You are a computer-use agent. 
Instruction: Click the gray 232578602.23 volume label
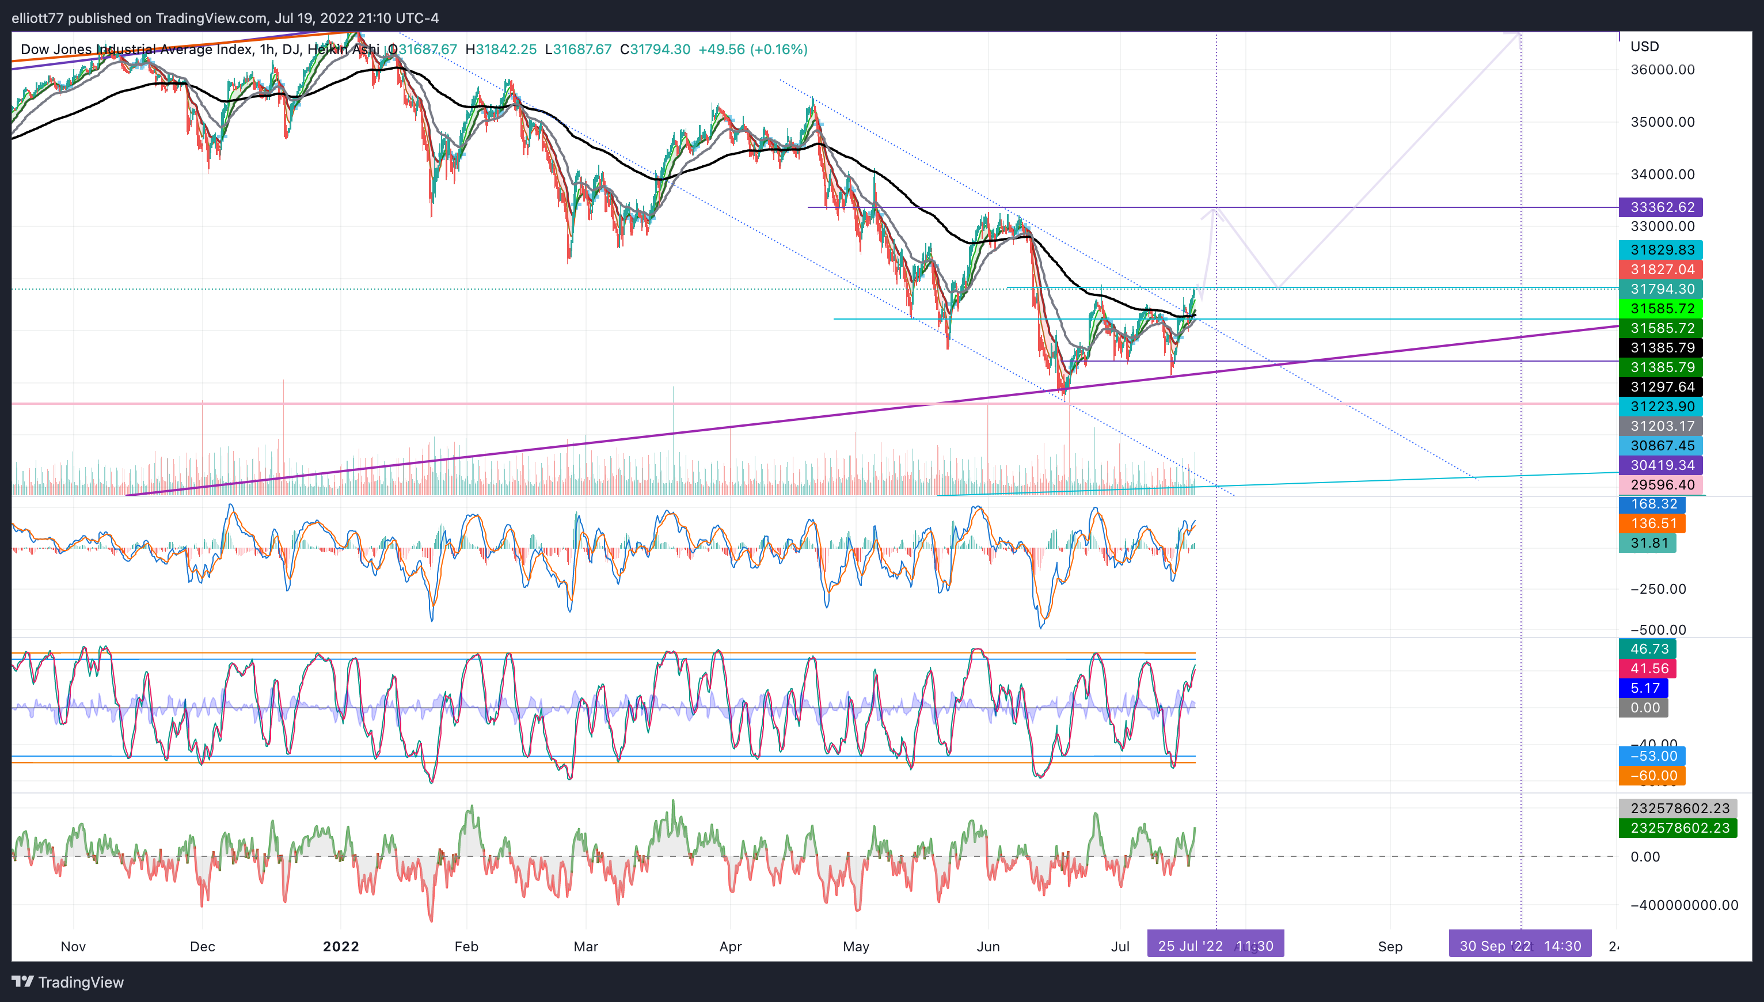click(1679, 809)
